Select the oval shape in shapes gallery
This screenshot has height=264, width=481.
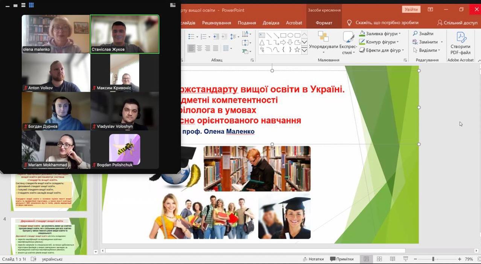click(x=291, y=36)
